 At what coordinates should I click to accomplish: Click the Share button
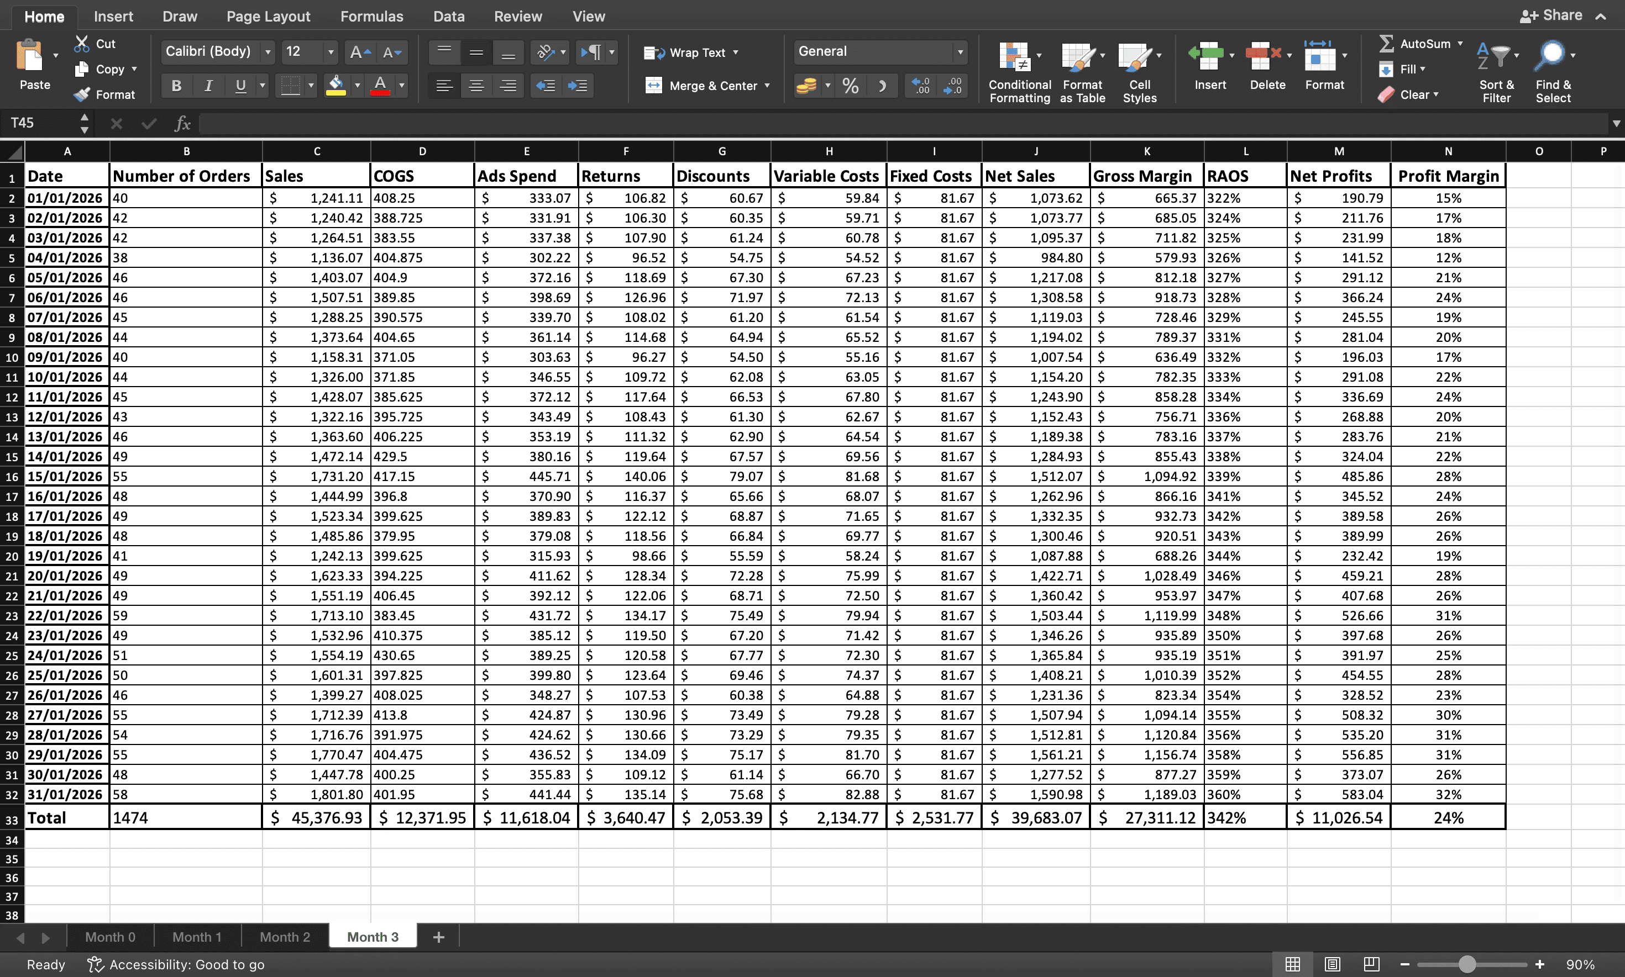1550,16
